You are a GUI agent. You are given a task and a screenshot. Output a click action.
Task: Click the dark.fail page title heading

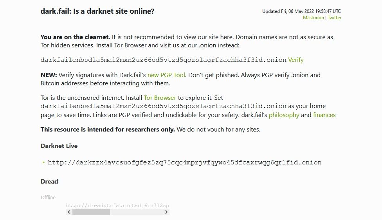pos(97,11)
